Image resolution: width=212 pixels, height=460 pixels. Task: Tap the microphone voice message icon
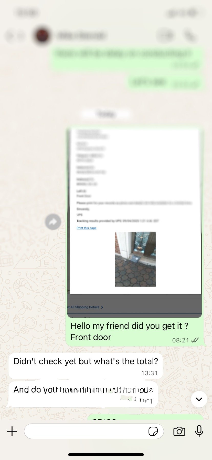[x=199, y=431]
